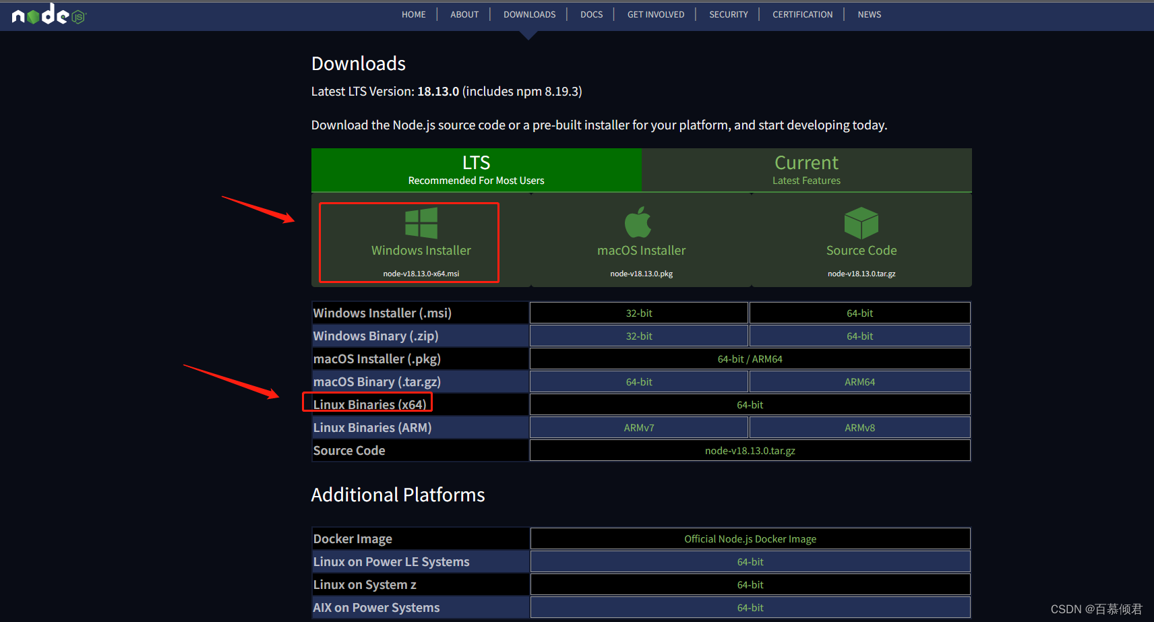The image size is (1154, 622).
Task: Download the Windows Binary (.zip) 32-bit
Action: (639, 336)
